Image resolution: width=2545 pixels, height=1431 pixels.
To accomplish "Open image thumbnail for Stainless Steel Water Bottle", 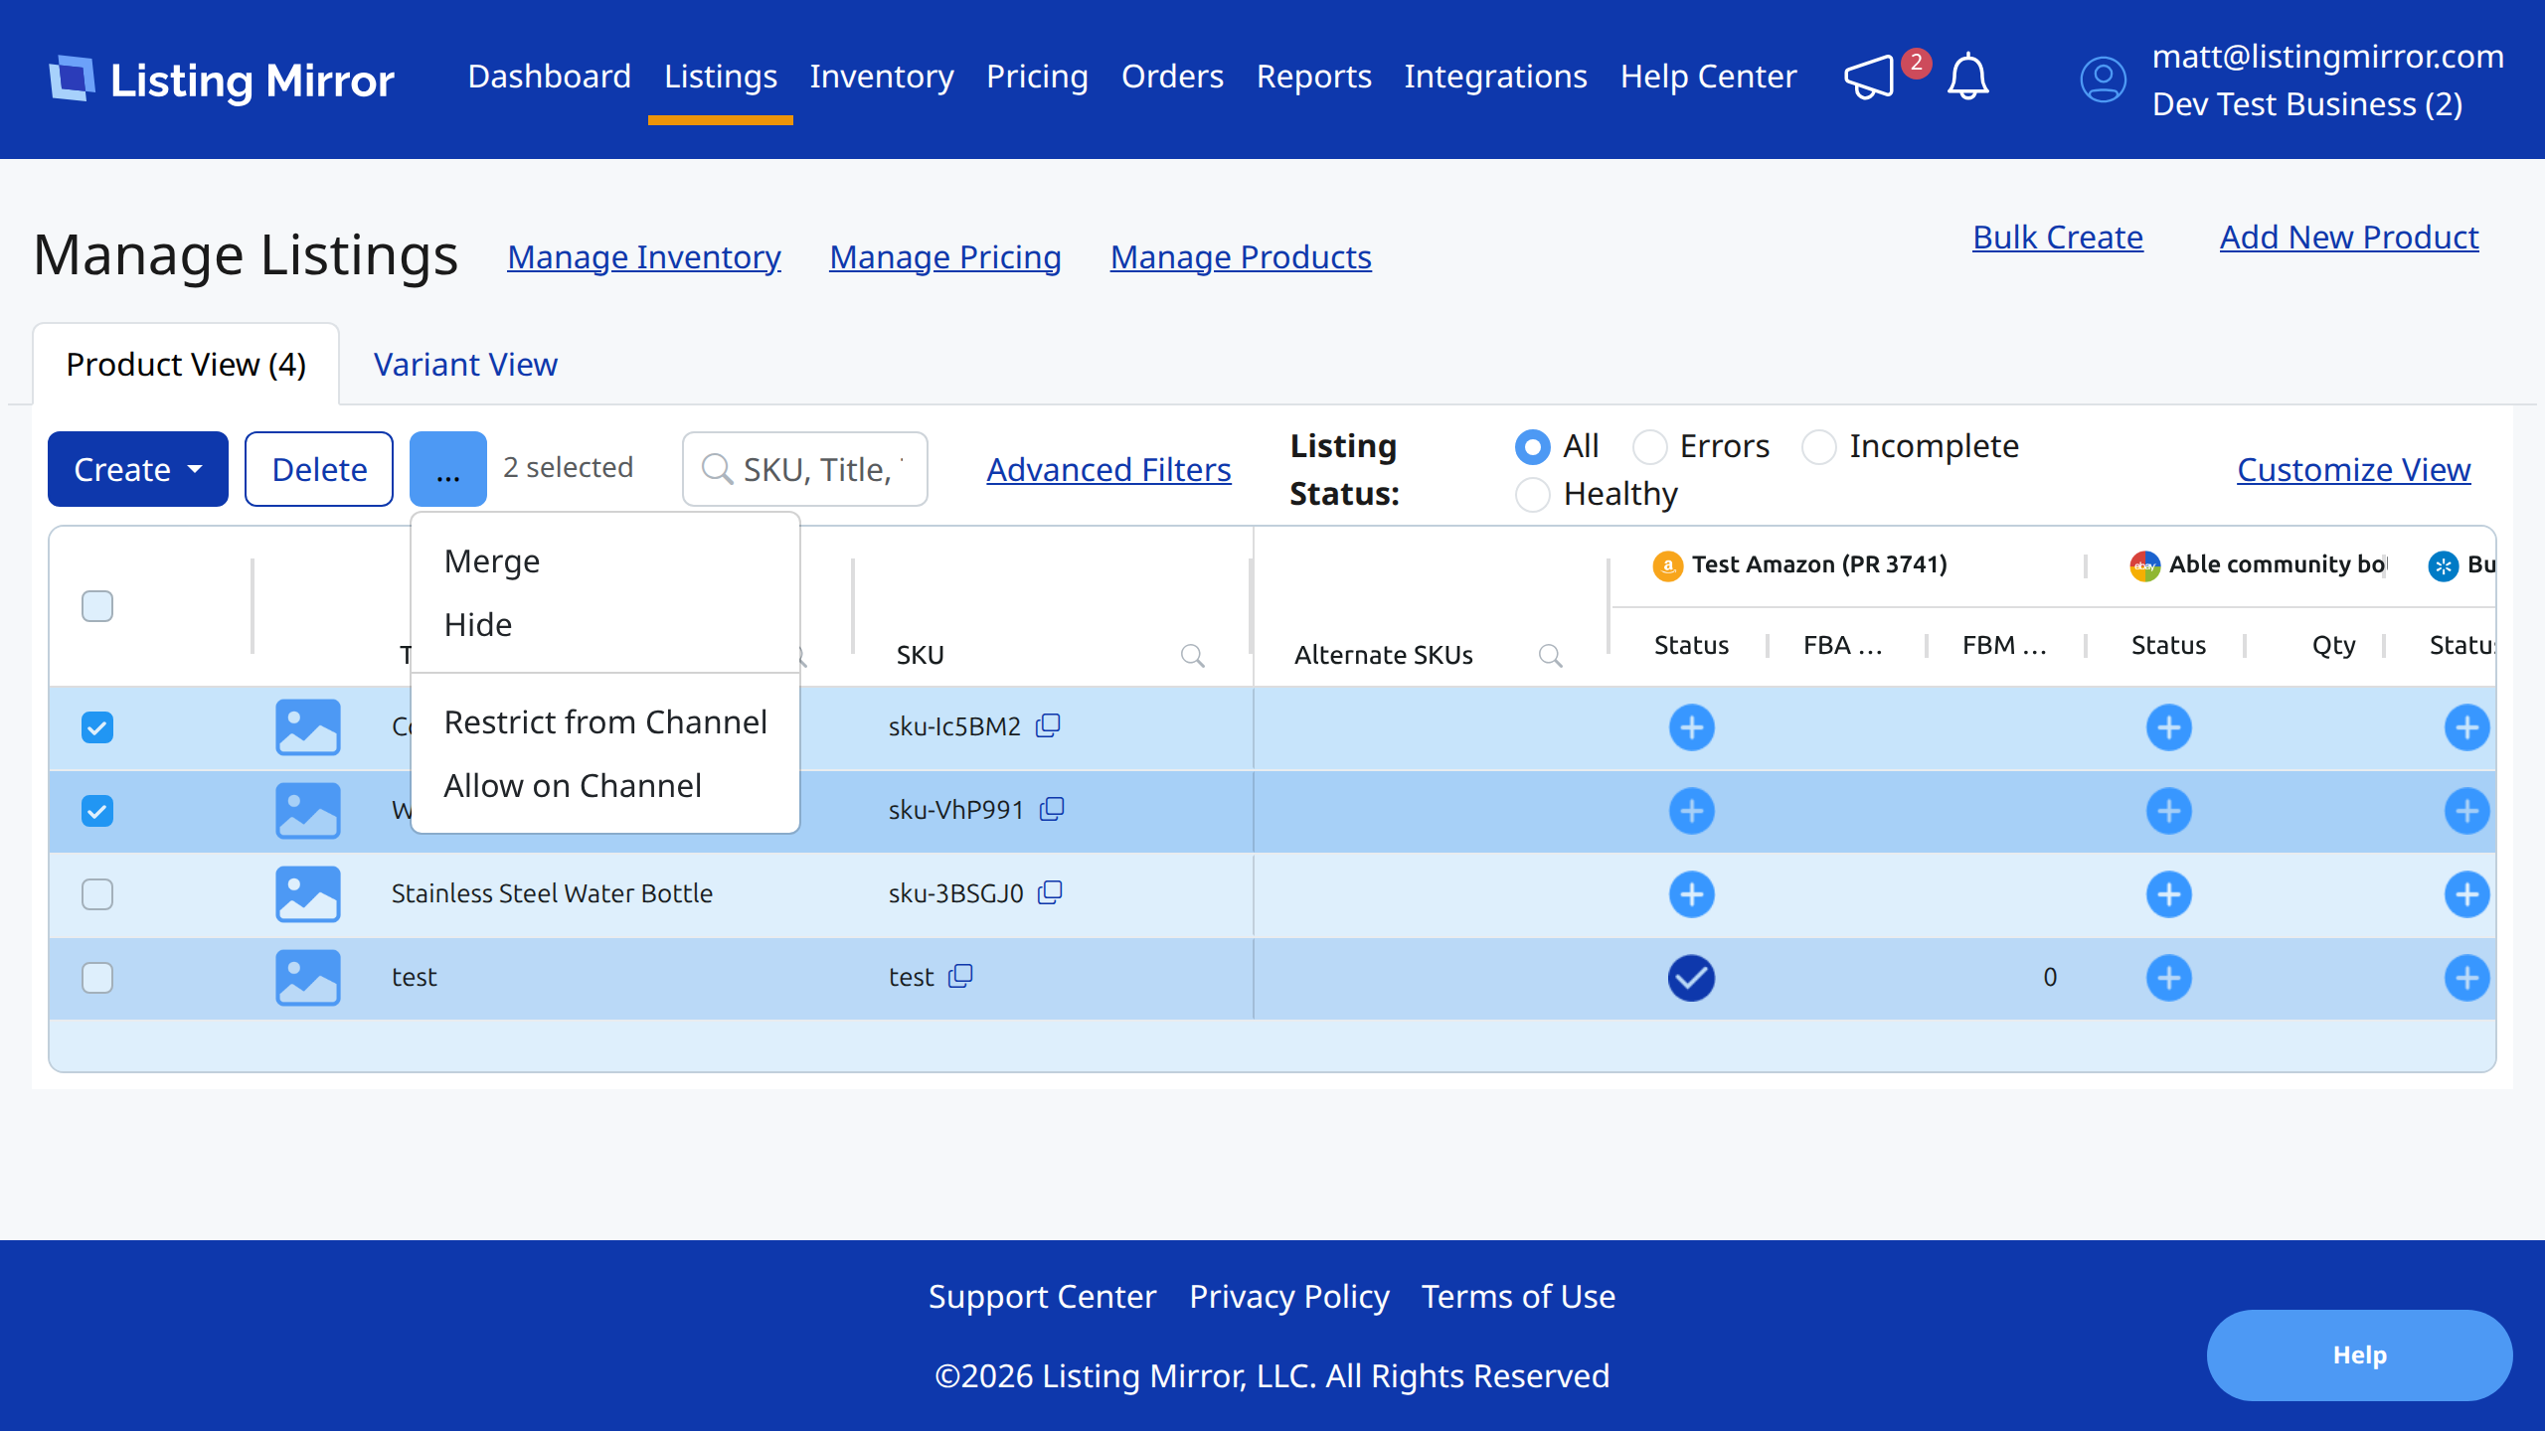I will tap(308, 894).
